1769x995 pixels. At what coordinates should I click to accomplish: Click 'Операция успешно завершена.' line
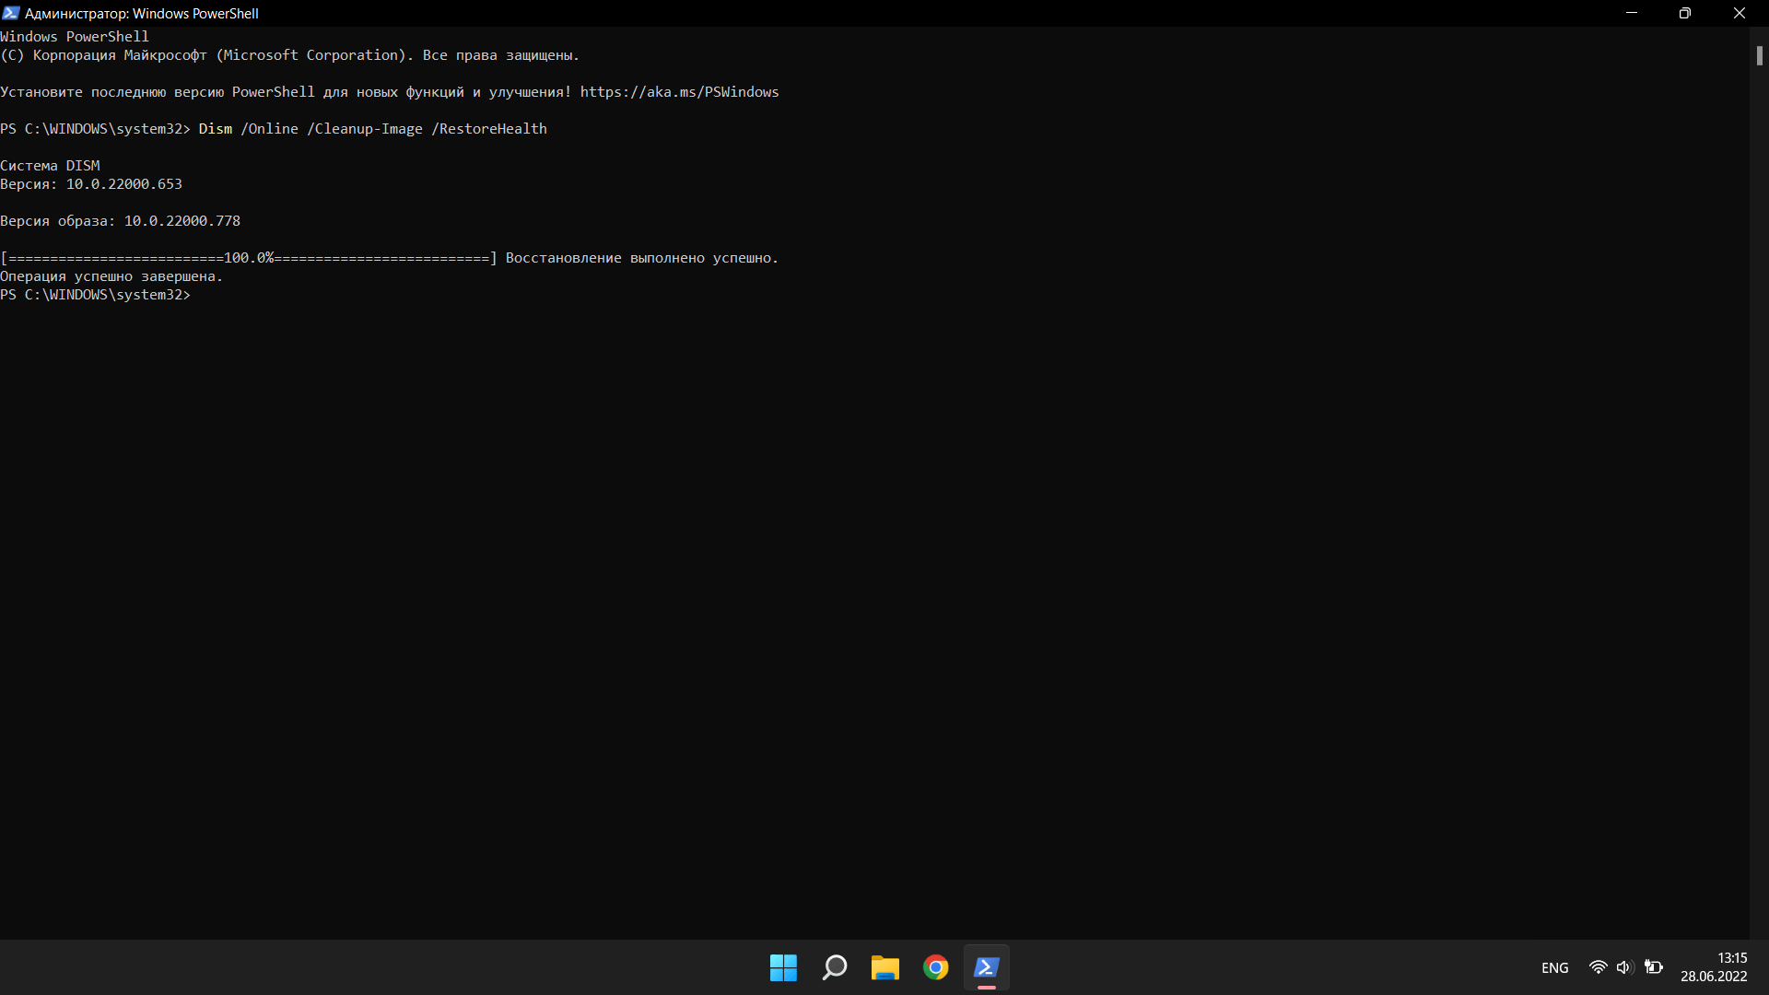(111, 276)
